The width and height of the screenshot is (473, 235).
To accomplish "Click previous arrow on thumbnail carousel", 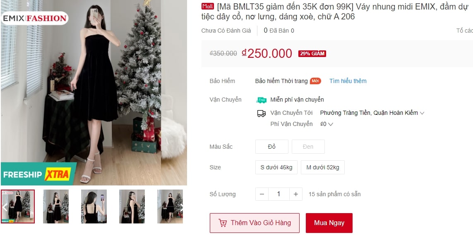I will click(5, 207).
